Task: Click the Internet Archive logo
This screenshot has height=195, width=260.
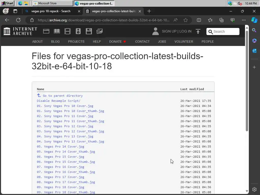Action: [x=20, y=31]
